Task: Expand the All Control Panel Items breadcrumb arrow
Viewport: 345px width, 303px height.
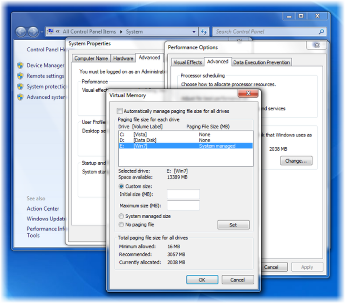Action: pos(121,32)
